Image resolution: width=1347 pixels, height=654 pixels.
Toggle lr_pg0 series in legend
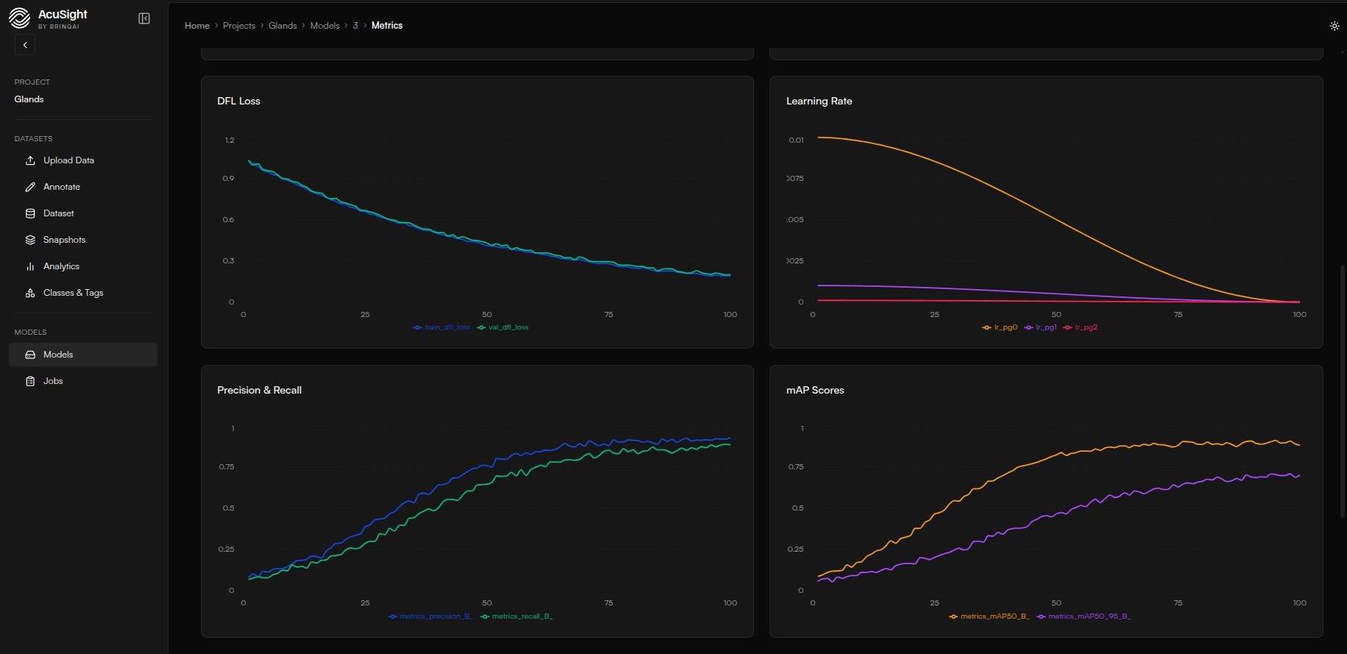[x=1000, y=327]
